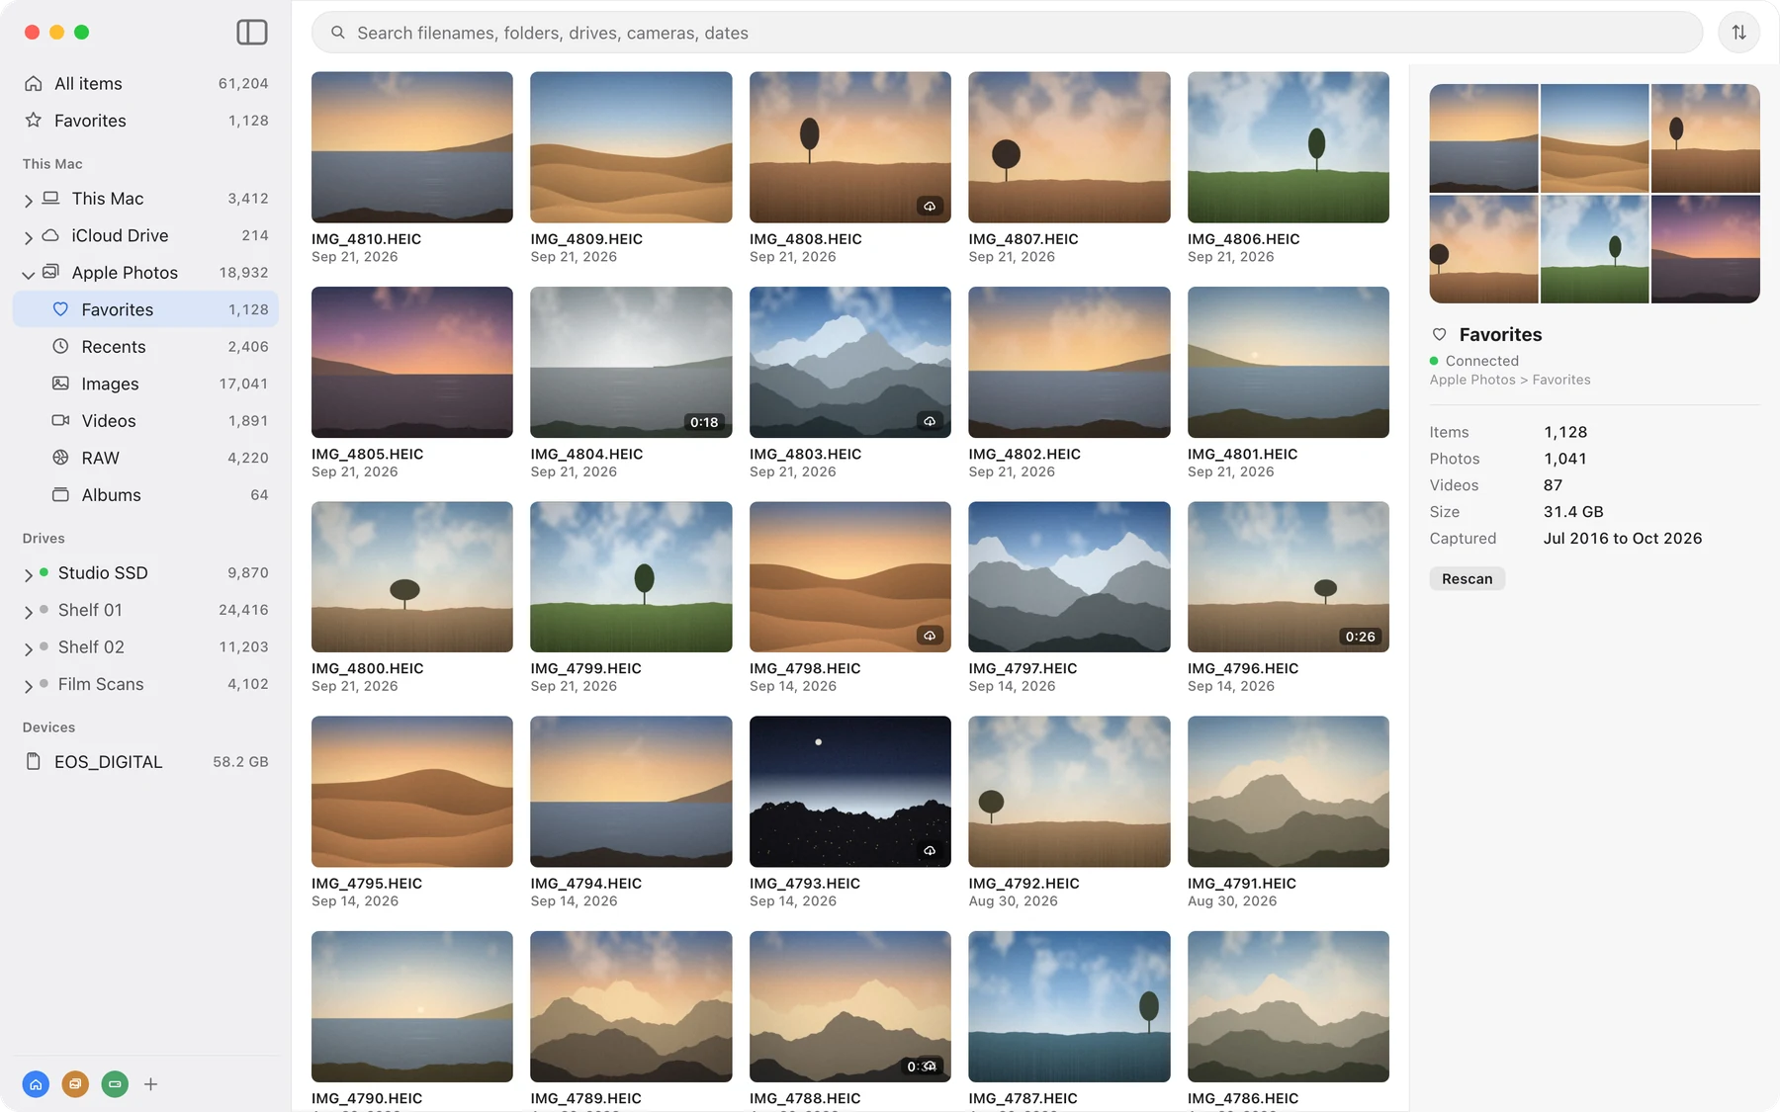This screenshot has width=1780, height=1112.
Task: Click the orange photos icon at sidebar bottom
Action: [75, 1084]
